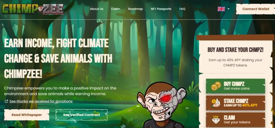Image resolution: width=275 pixels, height=128 pixels.
Task: Click the UK flag language icon
Action: click(221, 9)
